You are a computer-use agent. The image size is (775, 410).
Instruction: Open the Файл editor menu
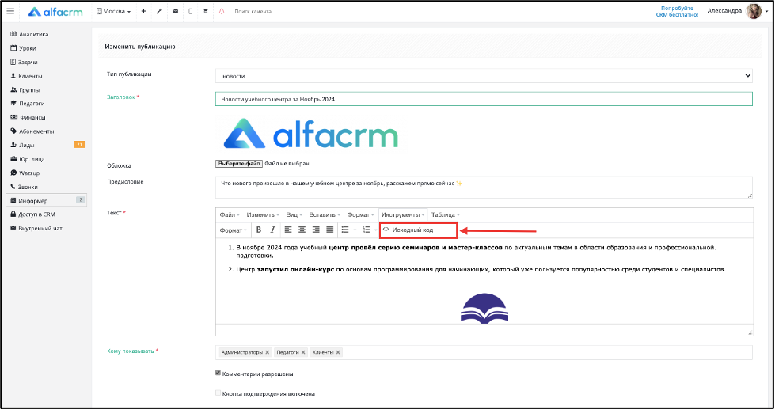(230, 214)
